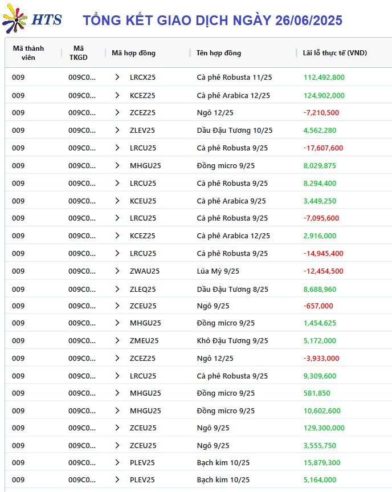Image resolution: width=392 pixels, height=492 pixels.
Task: Click the 8,029,875 profit value
Action: [x=320, y=166]
